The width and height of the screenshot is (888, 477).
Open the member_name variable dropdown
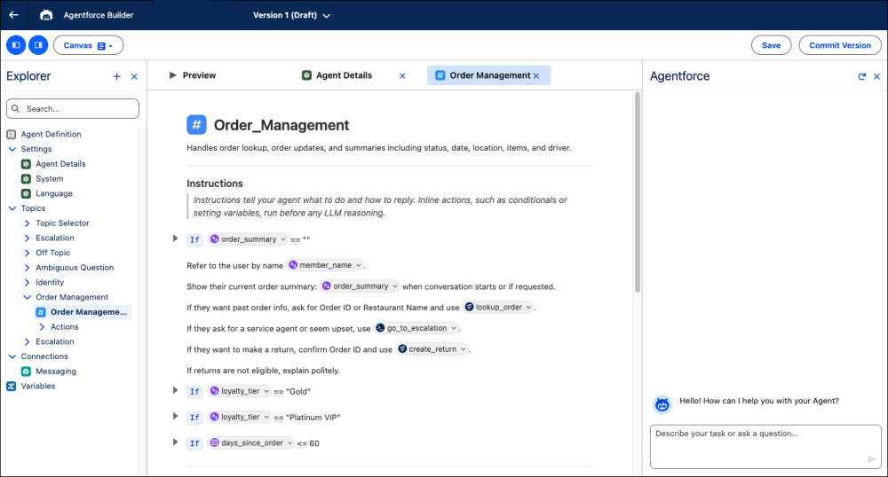pos(325,265)
